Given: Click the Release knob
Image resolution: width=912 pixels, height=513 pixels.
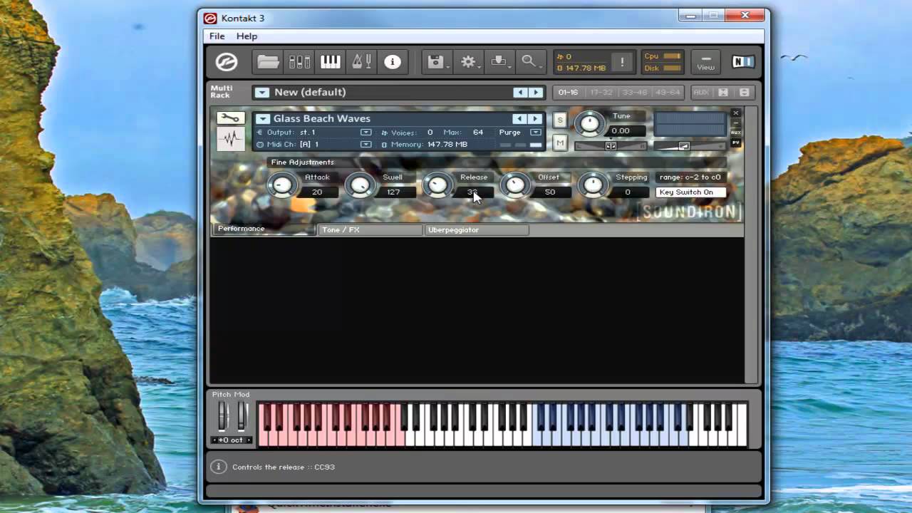Looking at the screenshot, I should pyautogui.click(x=437, y=185).
